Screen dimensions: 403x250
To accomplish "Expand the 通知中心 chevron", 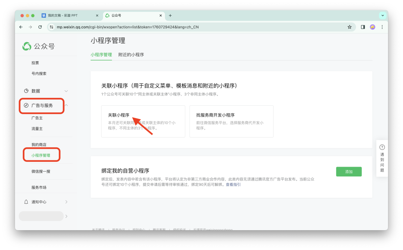I will tap(66, 202).
